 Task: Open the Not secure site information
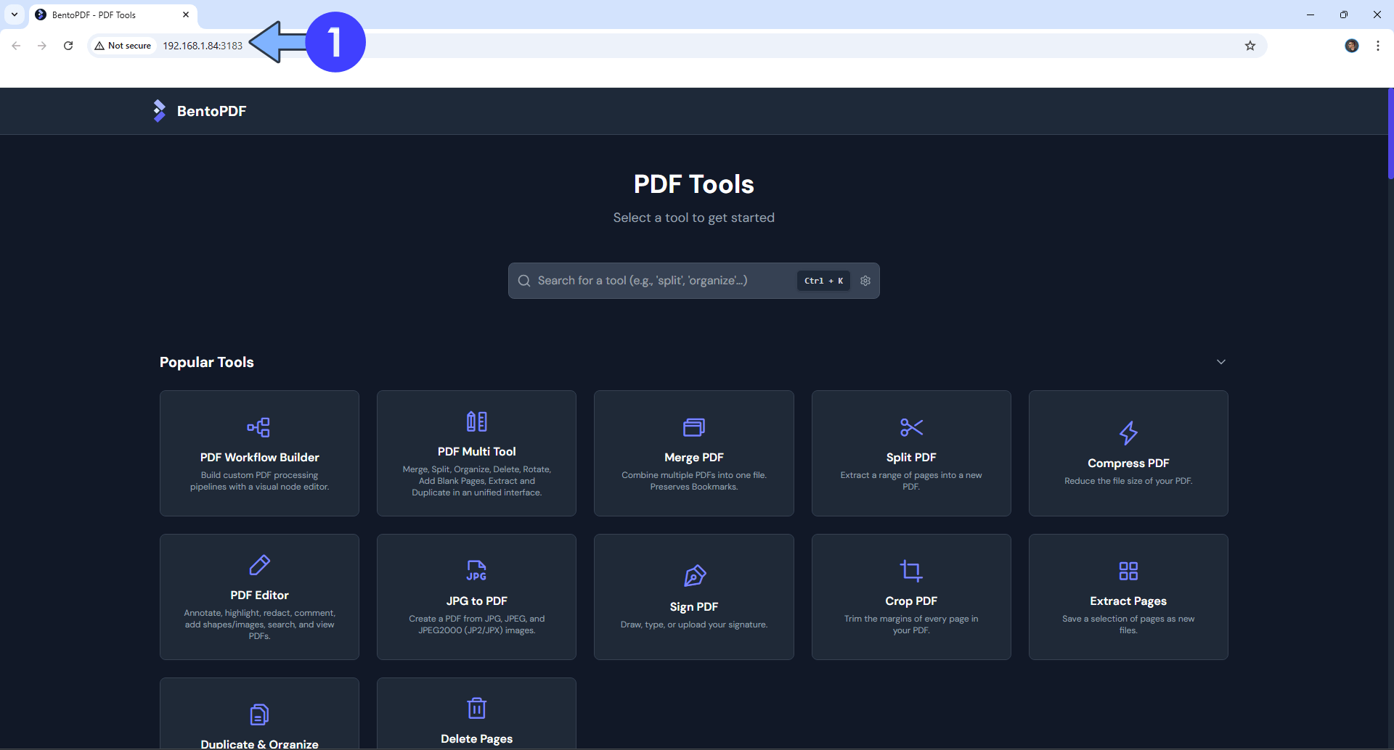[x=123, y=45]
